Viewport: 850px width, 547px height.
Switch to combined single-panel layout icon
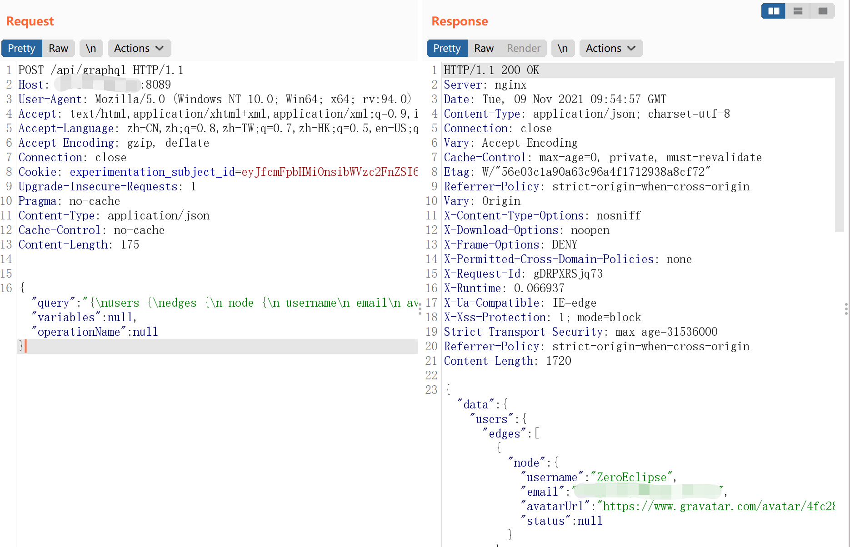tap(822, 11)
